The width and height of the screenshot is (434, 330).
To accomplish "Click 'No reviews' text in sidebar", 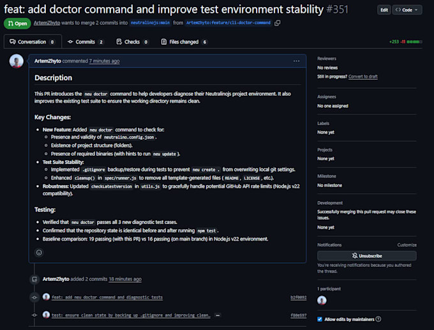I will coord(327,68).
